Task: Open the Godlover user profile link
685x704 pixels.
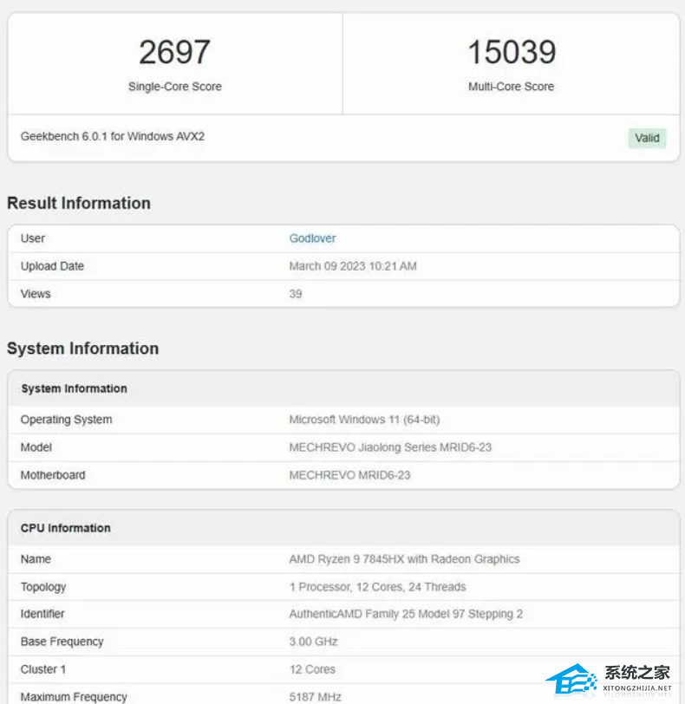Action: click(x=312, y=238)
